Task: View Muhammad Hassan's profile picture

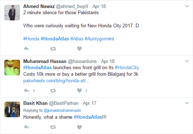Action: pyautogui.click(x=12, y=68)
